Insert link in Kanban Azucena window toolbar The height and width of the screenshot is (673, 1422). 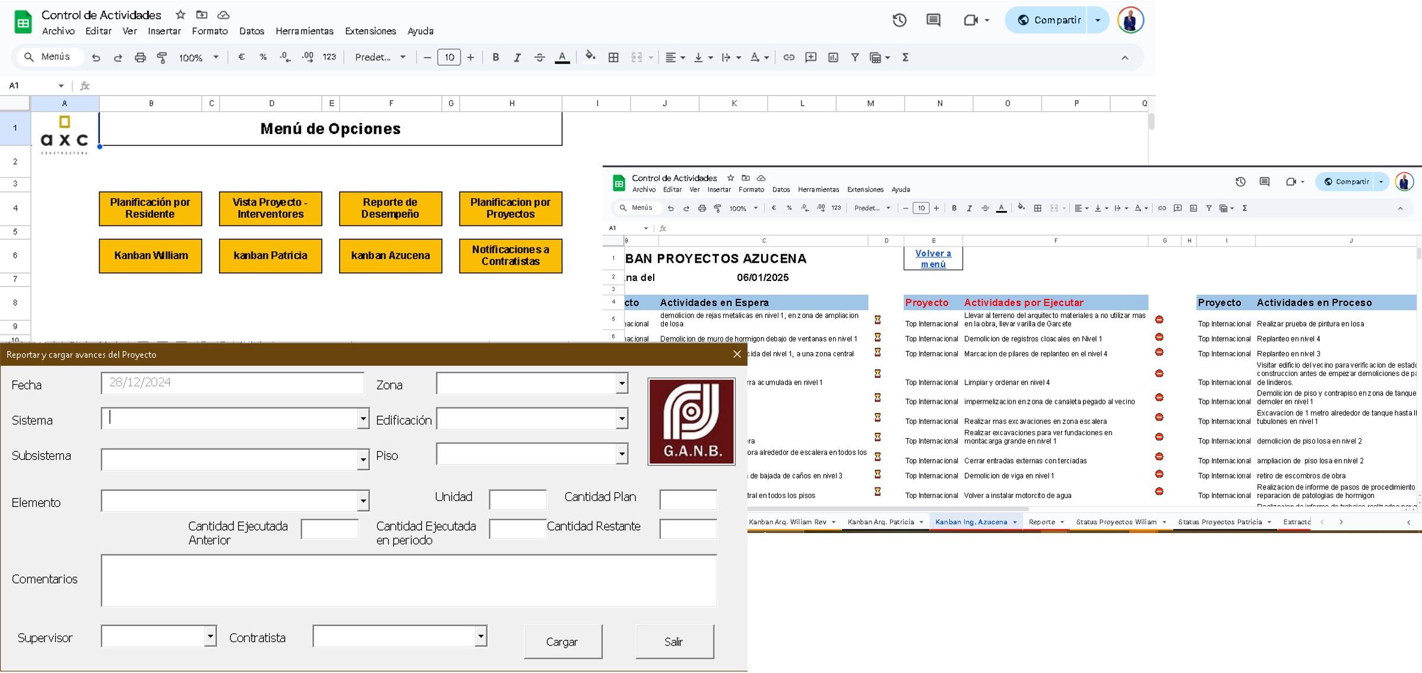pos(1162,208)
